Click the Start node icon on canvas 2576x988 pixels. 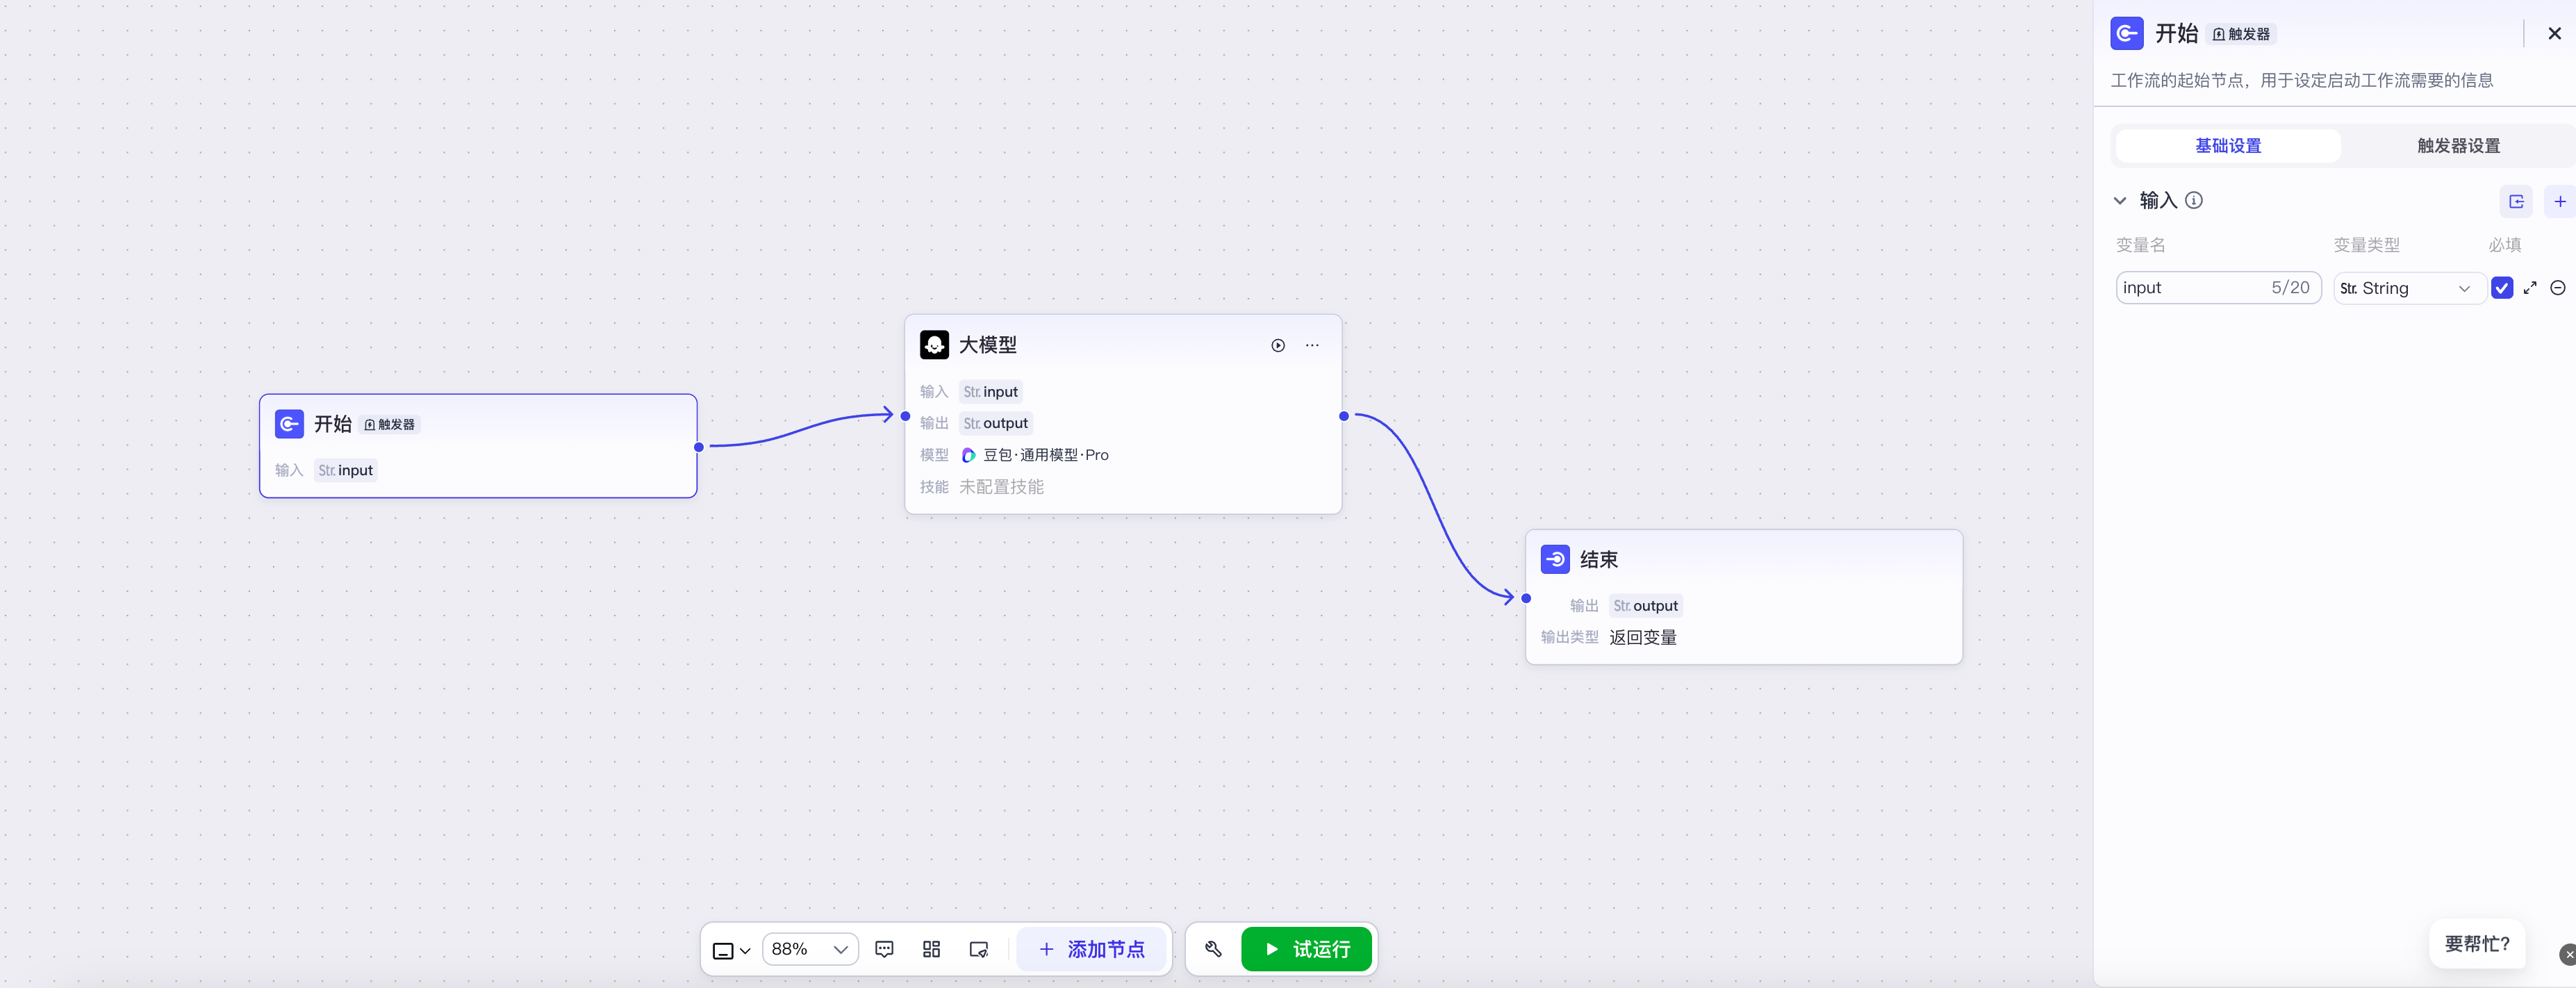[289, 424]
